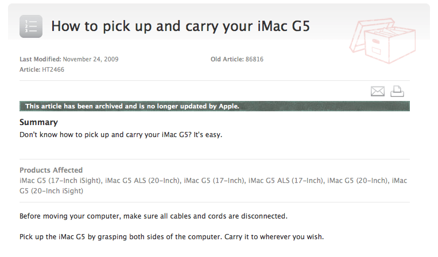Click the Summary heading
Screen dimensions: 438x257
pyautogui.click(x=38, y=122)
